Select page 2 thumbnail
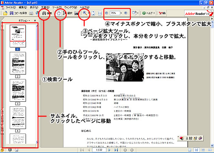 tap(18, 63)
